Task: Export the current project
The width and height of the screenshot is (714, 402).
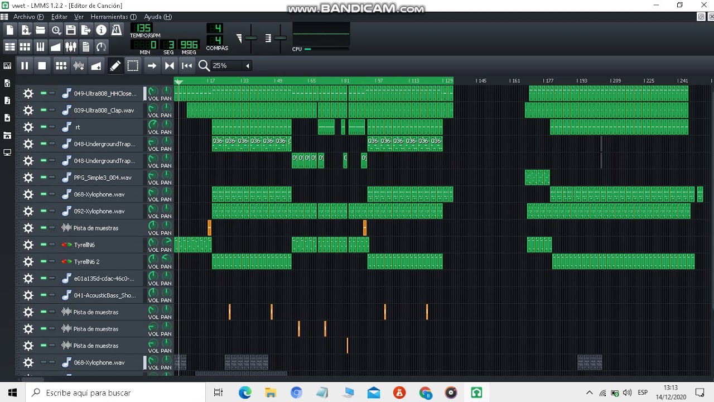Action: 86,30
